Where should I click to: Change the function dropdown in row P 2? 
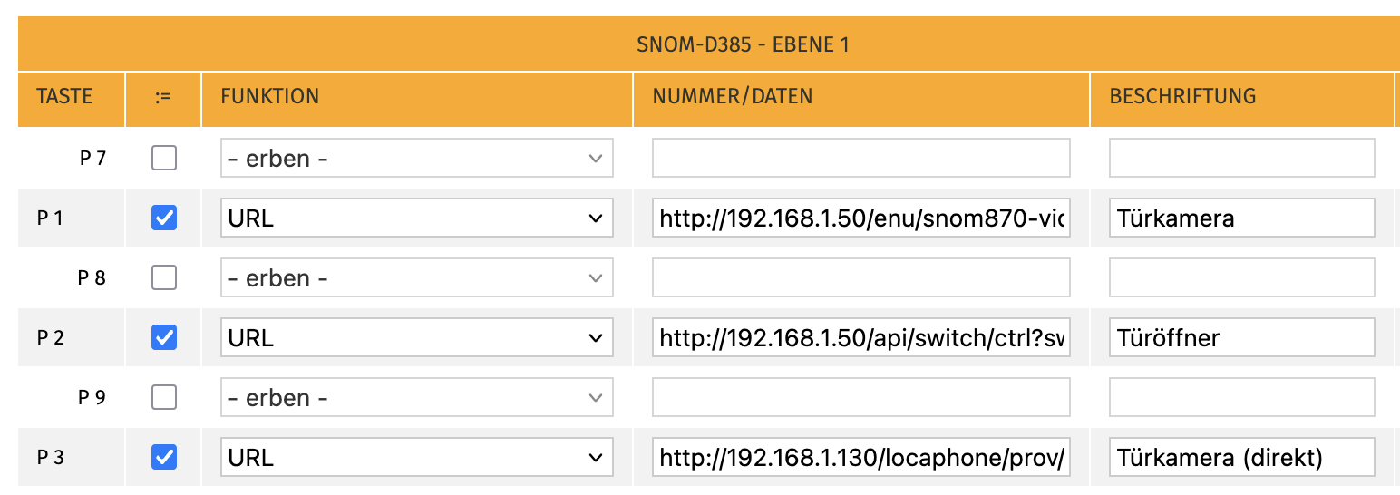[416, 338]
